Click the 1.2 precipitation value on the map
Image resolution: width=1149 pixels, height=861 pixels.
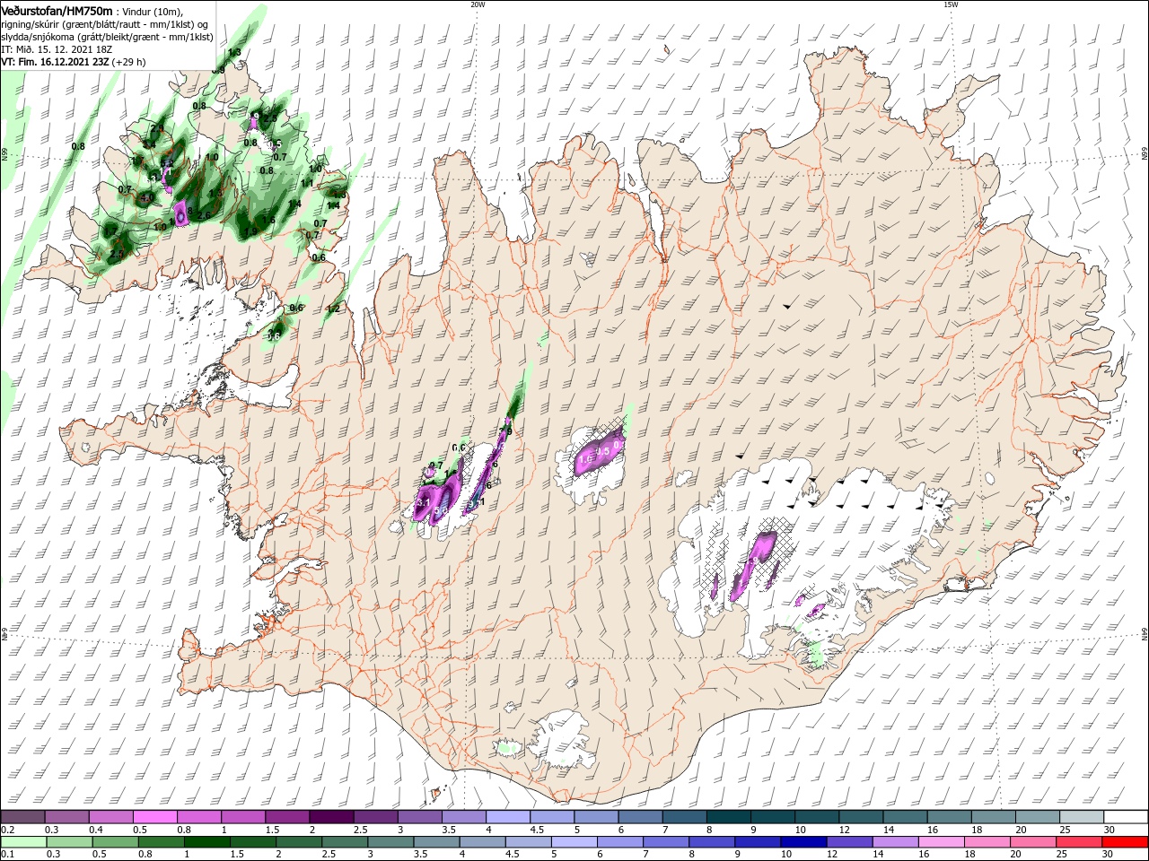pyautogui.click(x=333, y=309)
